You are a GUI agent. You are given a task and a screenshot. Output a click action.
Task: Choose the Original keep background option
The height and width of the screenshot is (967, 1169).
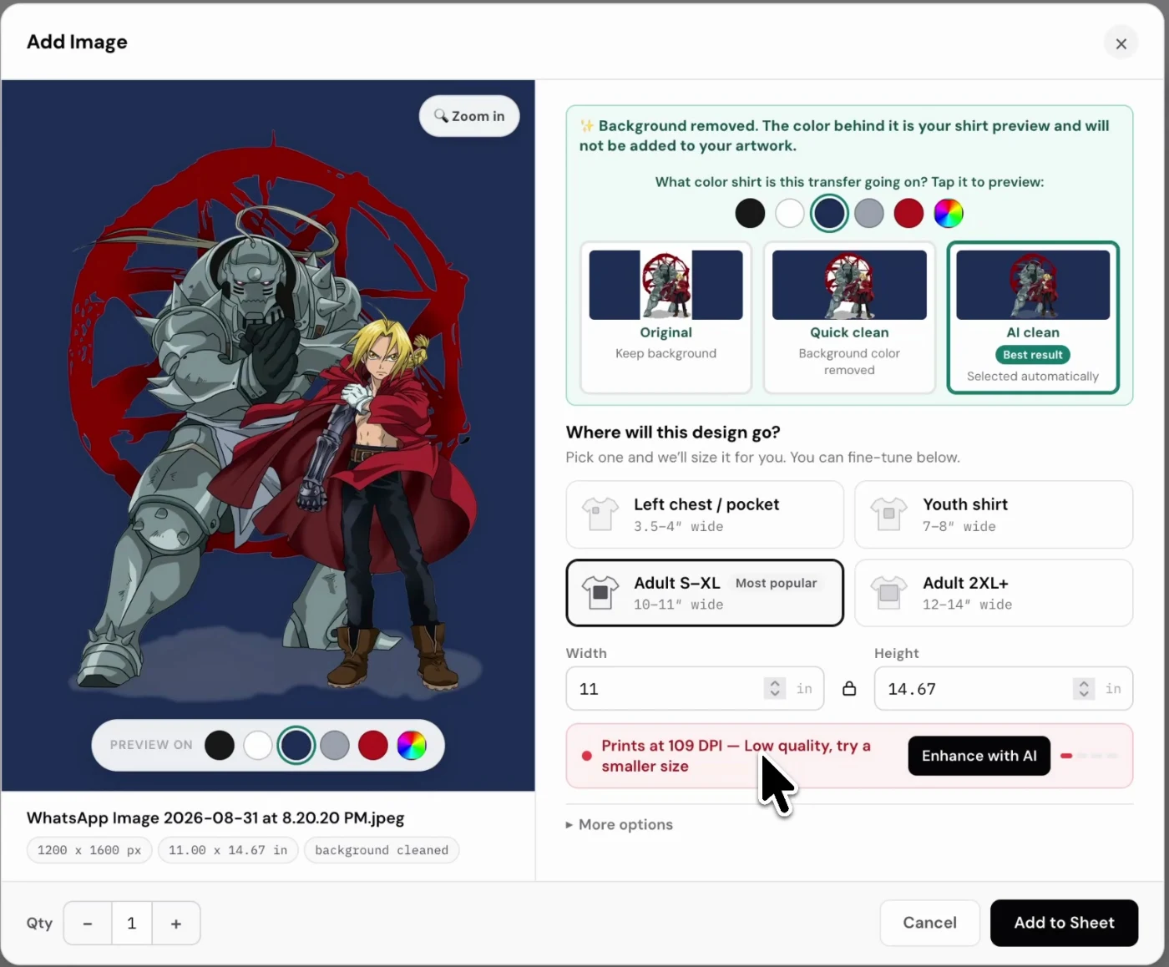tap(666, 317)
